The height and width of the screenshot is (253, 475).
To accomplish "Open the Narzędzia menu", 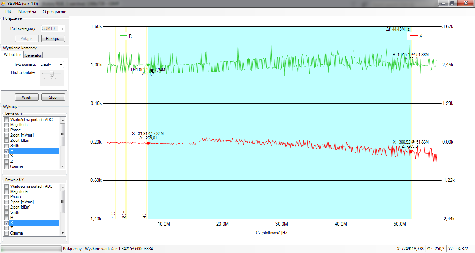I will [27, 11].
